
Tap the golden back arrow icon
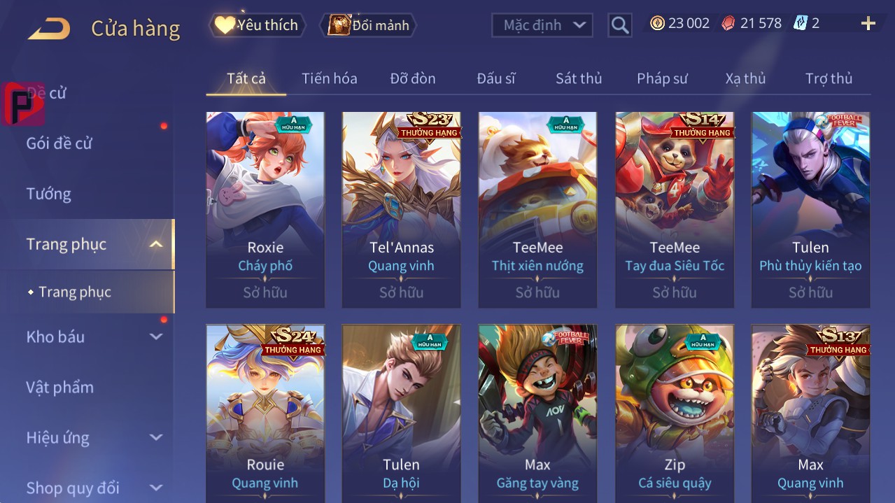tap(49, 29)
